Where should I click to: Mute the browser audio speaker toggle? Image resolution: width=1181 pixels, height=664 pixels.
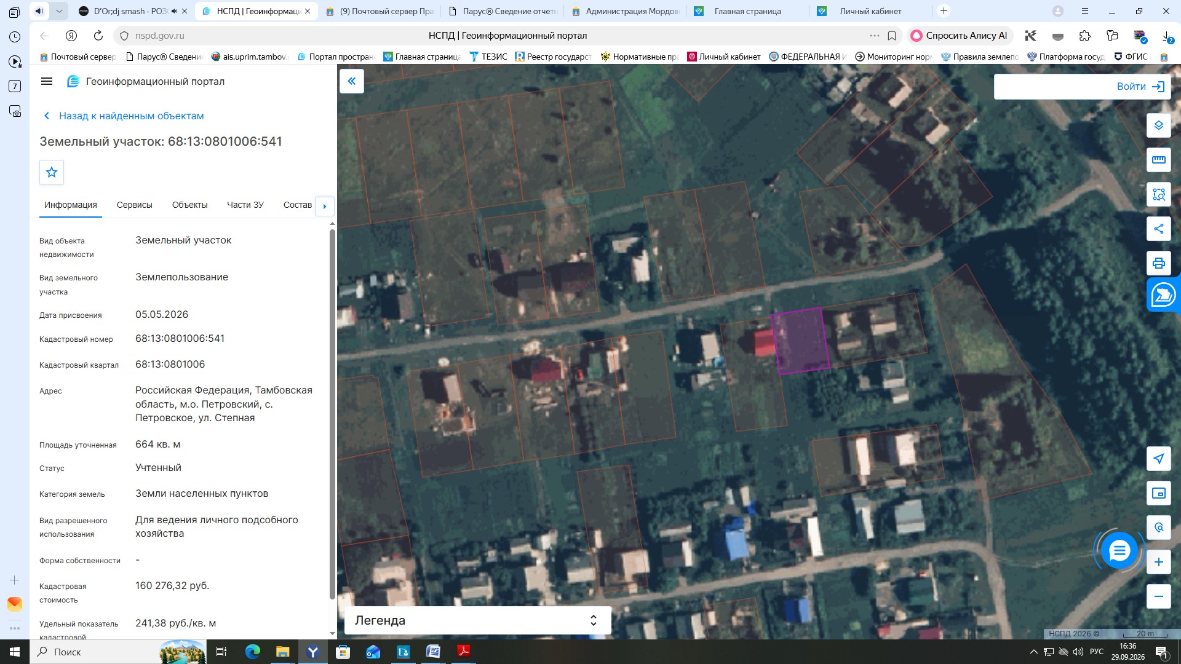point(39,11)
